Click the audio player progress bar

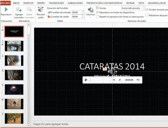pos(100,80)
